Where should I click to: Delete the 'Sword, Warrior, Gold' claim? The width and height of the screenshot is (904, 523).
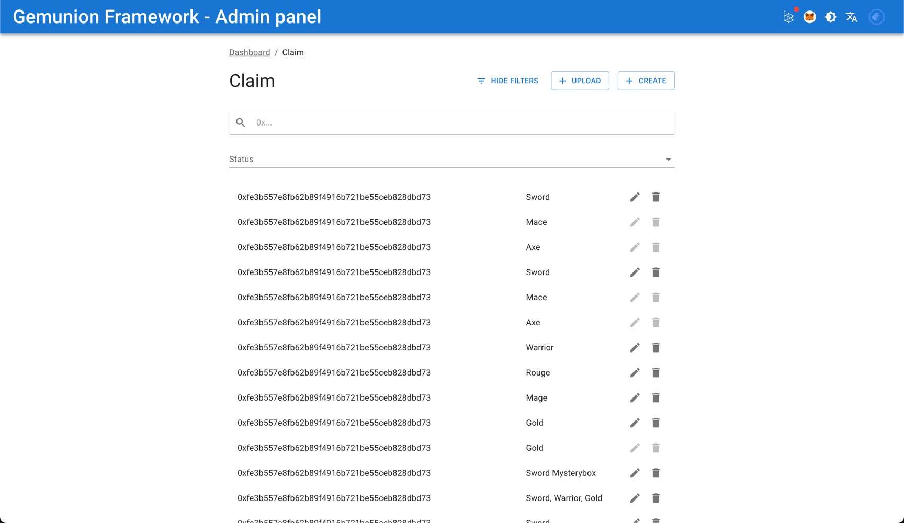[x=656, y=498]
